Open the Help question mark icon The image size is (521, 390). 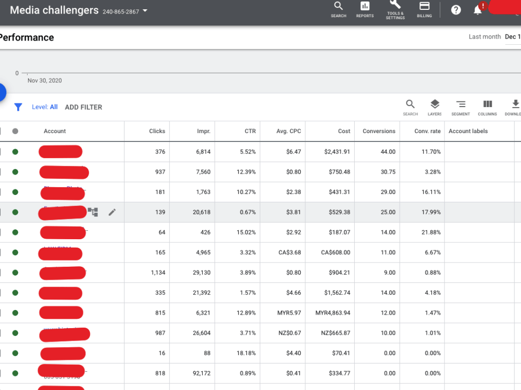tap(456, 10)
